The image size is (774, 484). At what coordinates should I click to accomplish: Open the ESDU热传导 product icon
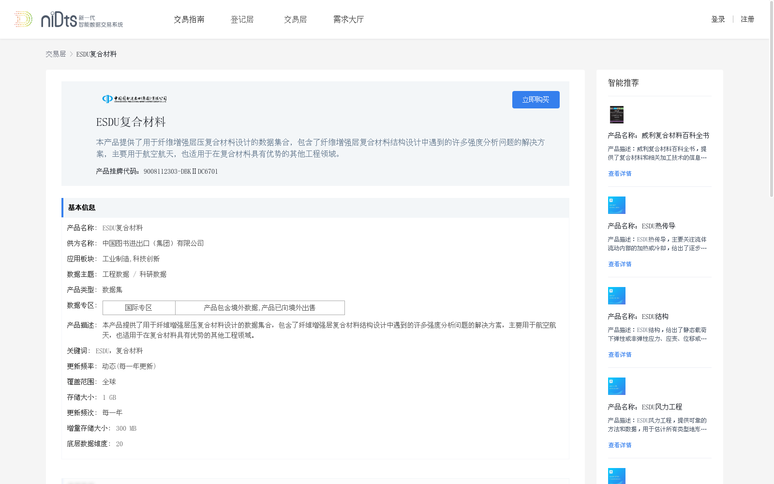[x=617, y=205]
